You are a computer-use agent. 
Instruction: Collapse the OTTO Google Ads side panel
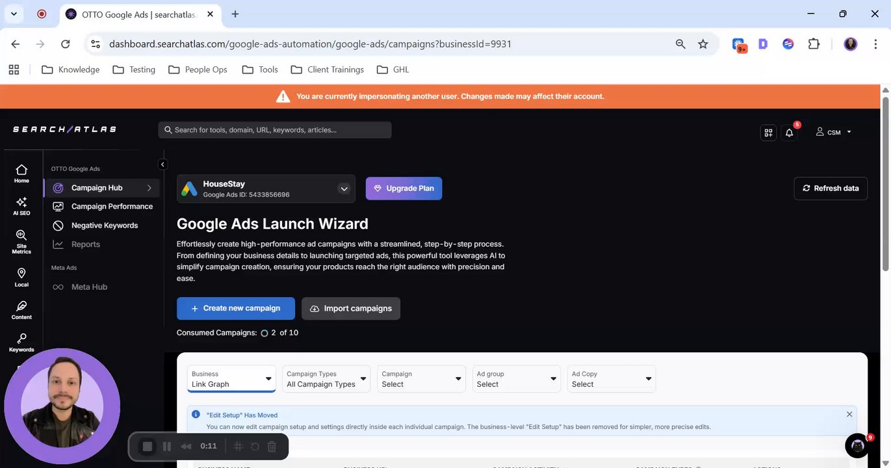(x=162, y=164)
